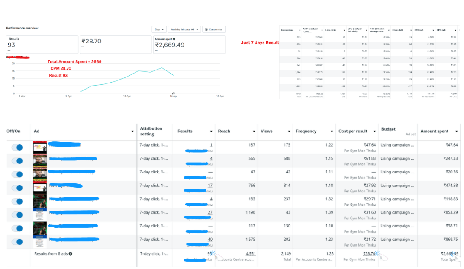Screen dimensions: 464x269
Task: Click the chart marker icon at 14 Apr
Action: pos(173,93)
